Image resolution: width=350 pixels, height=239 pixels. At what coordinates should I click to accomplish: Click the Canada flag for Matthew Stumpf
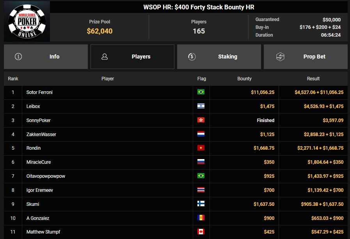[201, 232]
